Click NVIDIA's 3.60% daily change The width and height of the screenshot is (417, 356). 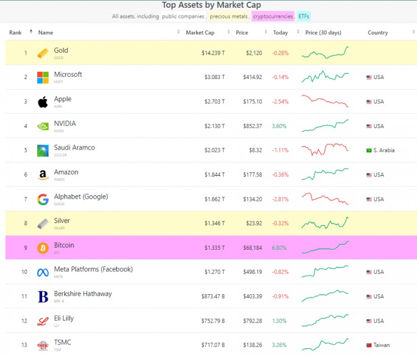279,126
